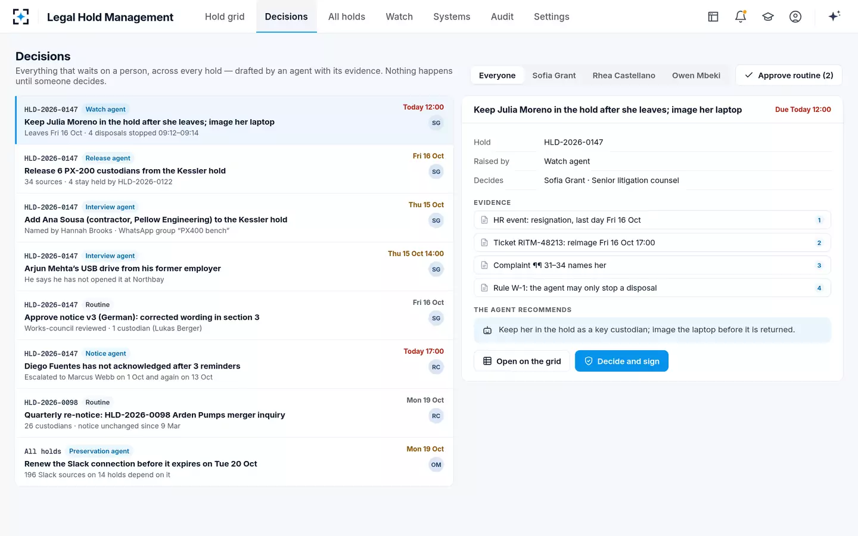Click the Decide and sign button
858x536 pixels.
pos(621,362)
